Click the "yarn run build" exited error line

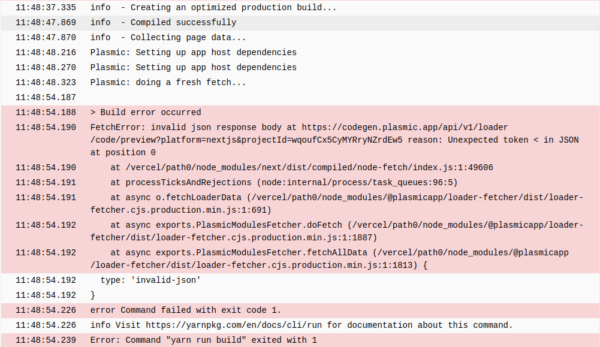[x=203, y=340]
